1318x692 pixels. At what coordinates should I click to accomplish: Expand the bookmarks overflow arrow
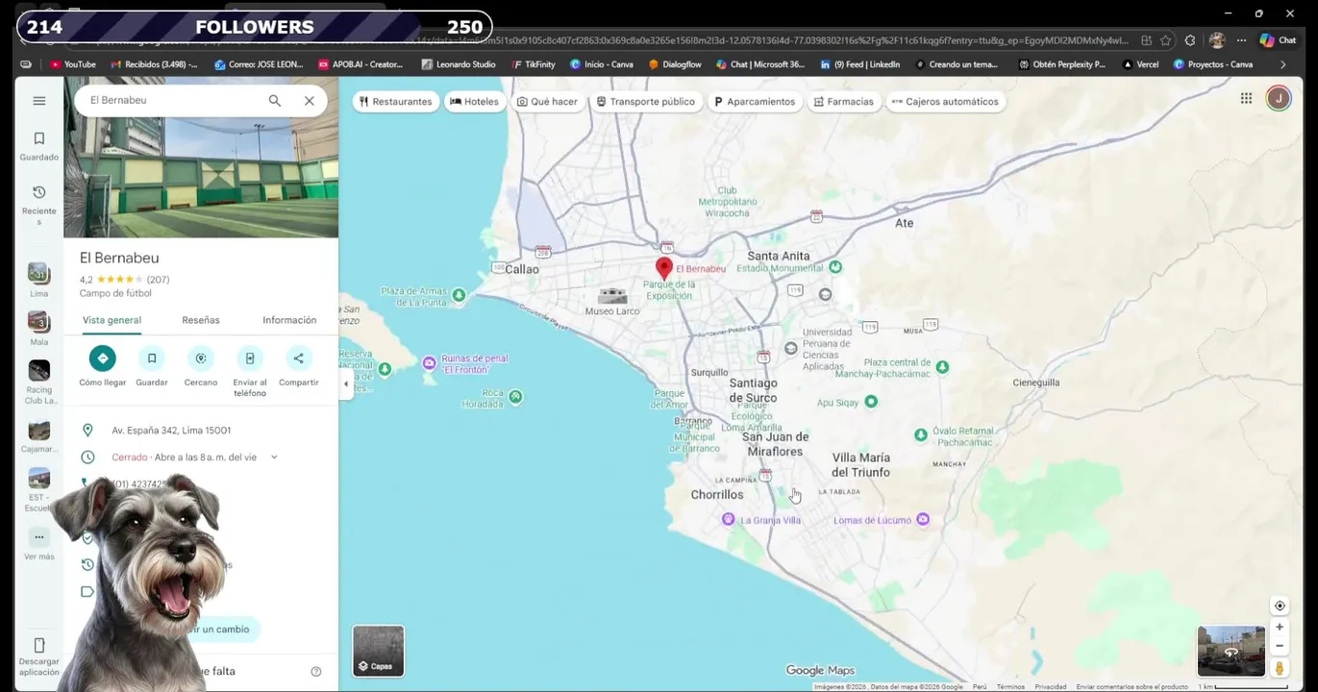[x=1282, y=64]
